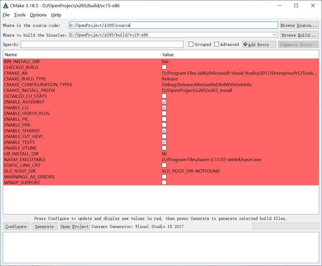Minimize the CMake window
This screenshot has height=266, width=322.
click(x=279, y=5)
